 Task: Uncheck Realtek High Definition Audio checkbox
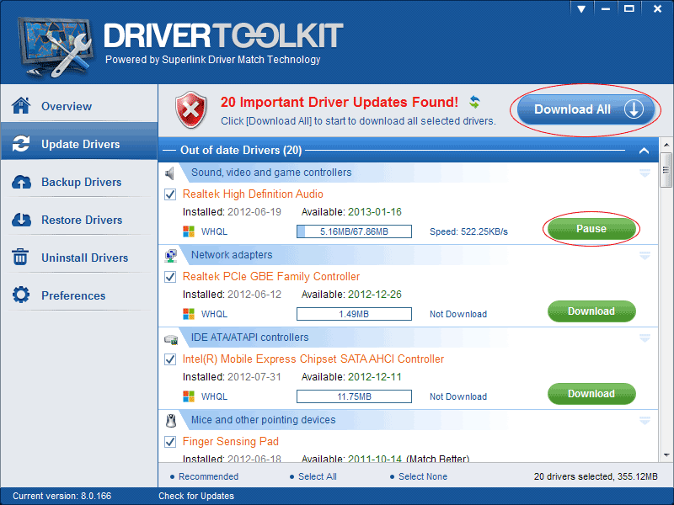click(x=170, y=194)
